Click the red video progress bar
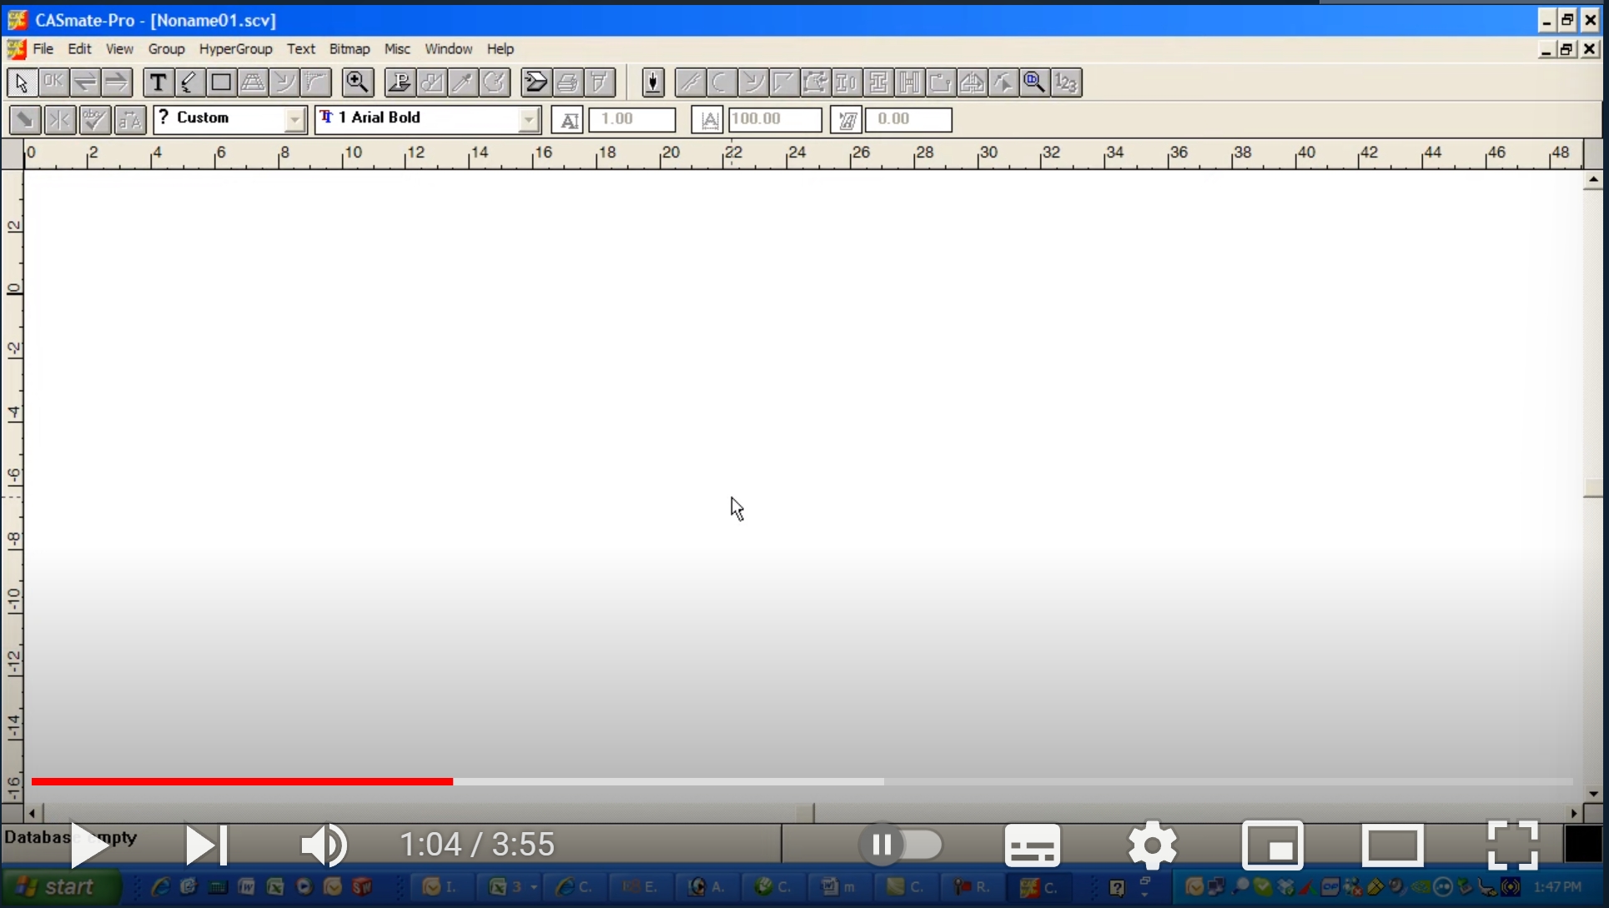The image size is (1609, 908). pos(242,782)
